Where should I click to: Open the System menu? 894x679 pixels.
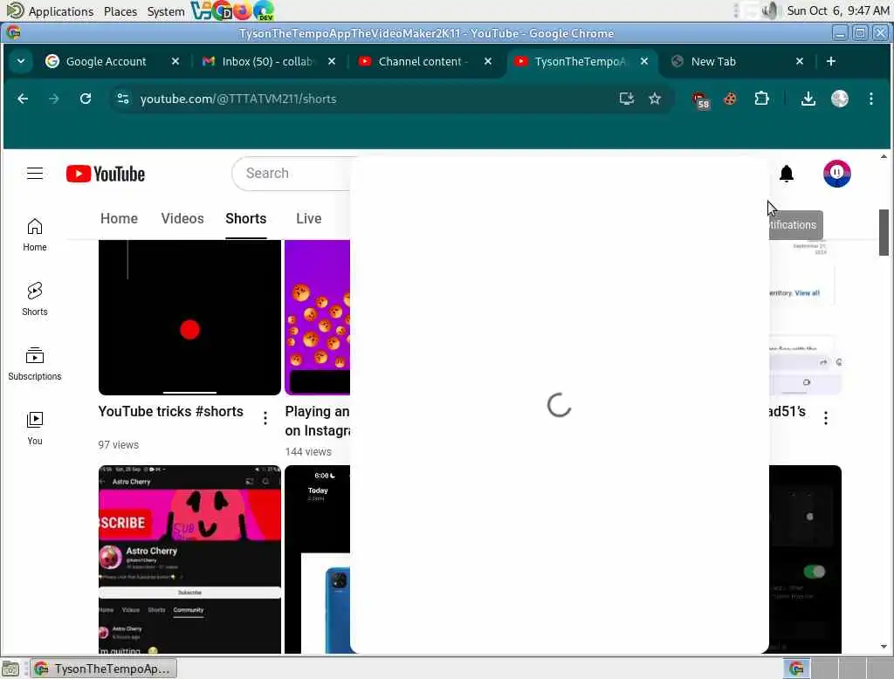tap(165, 10)
